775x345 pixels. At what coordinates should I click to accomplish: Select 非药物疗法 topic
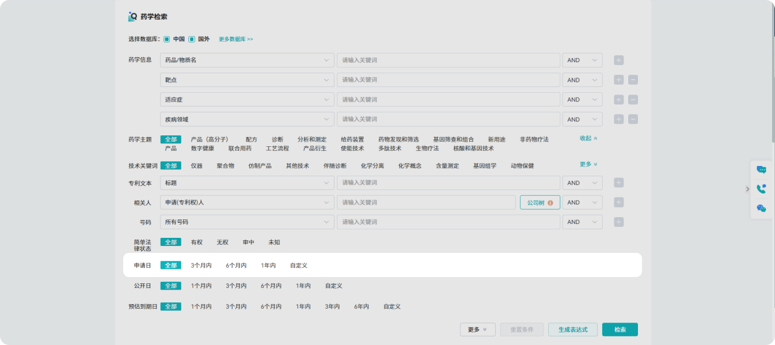pyautogui.click(x=534, y=139)
